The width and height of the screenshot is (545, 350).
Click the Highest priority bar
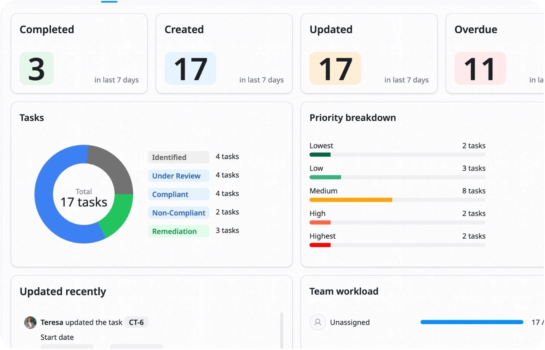(x=397, y=245)
